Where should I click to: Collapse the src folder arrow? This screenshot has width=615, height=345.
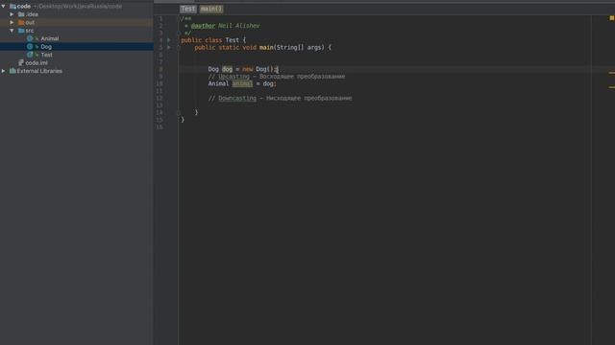(x=12, y=31)
